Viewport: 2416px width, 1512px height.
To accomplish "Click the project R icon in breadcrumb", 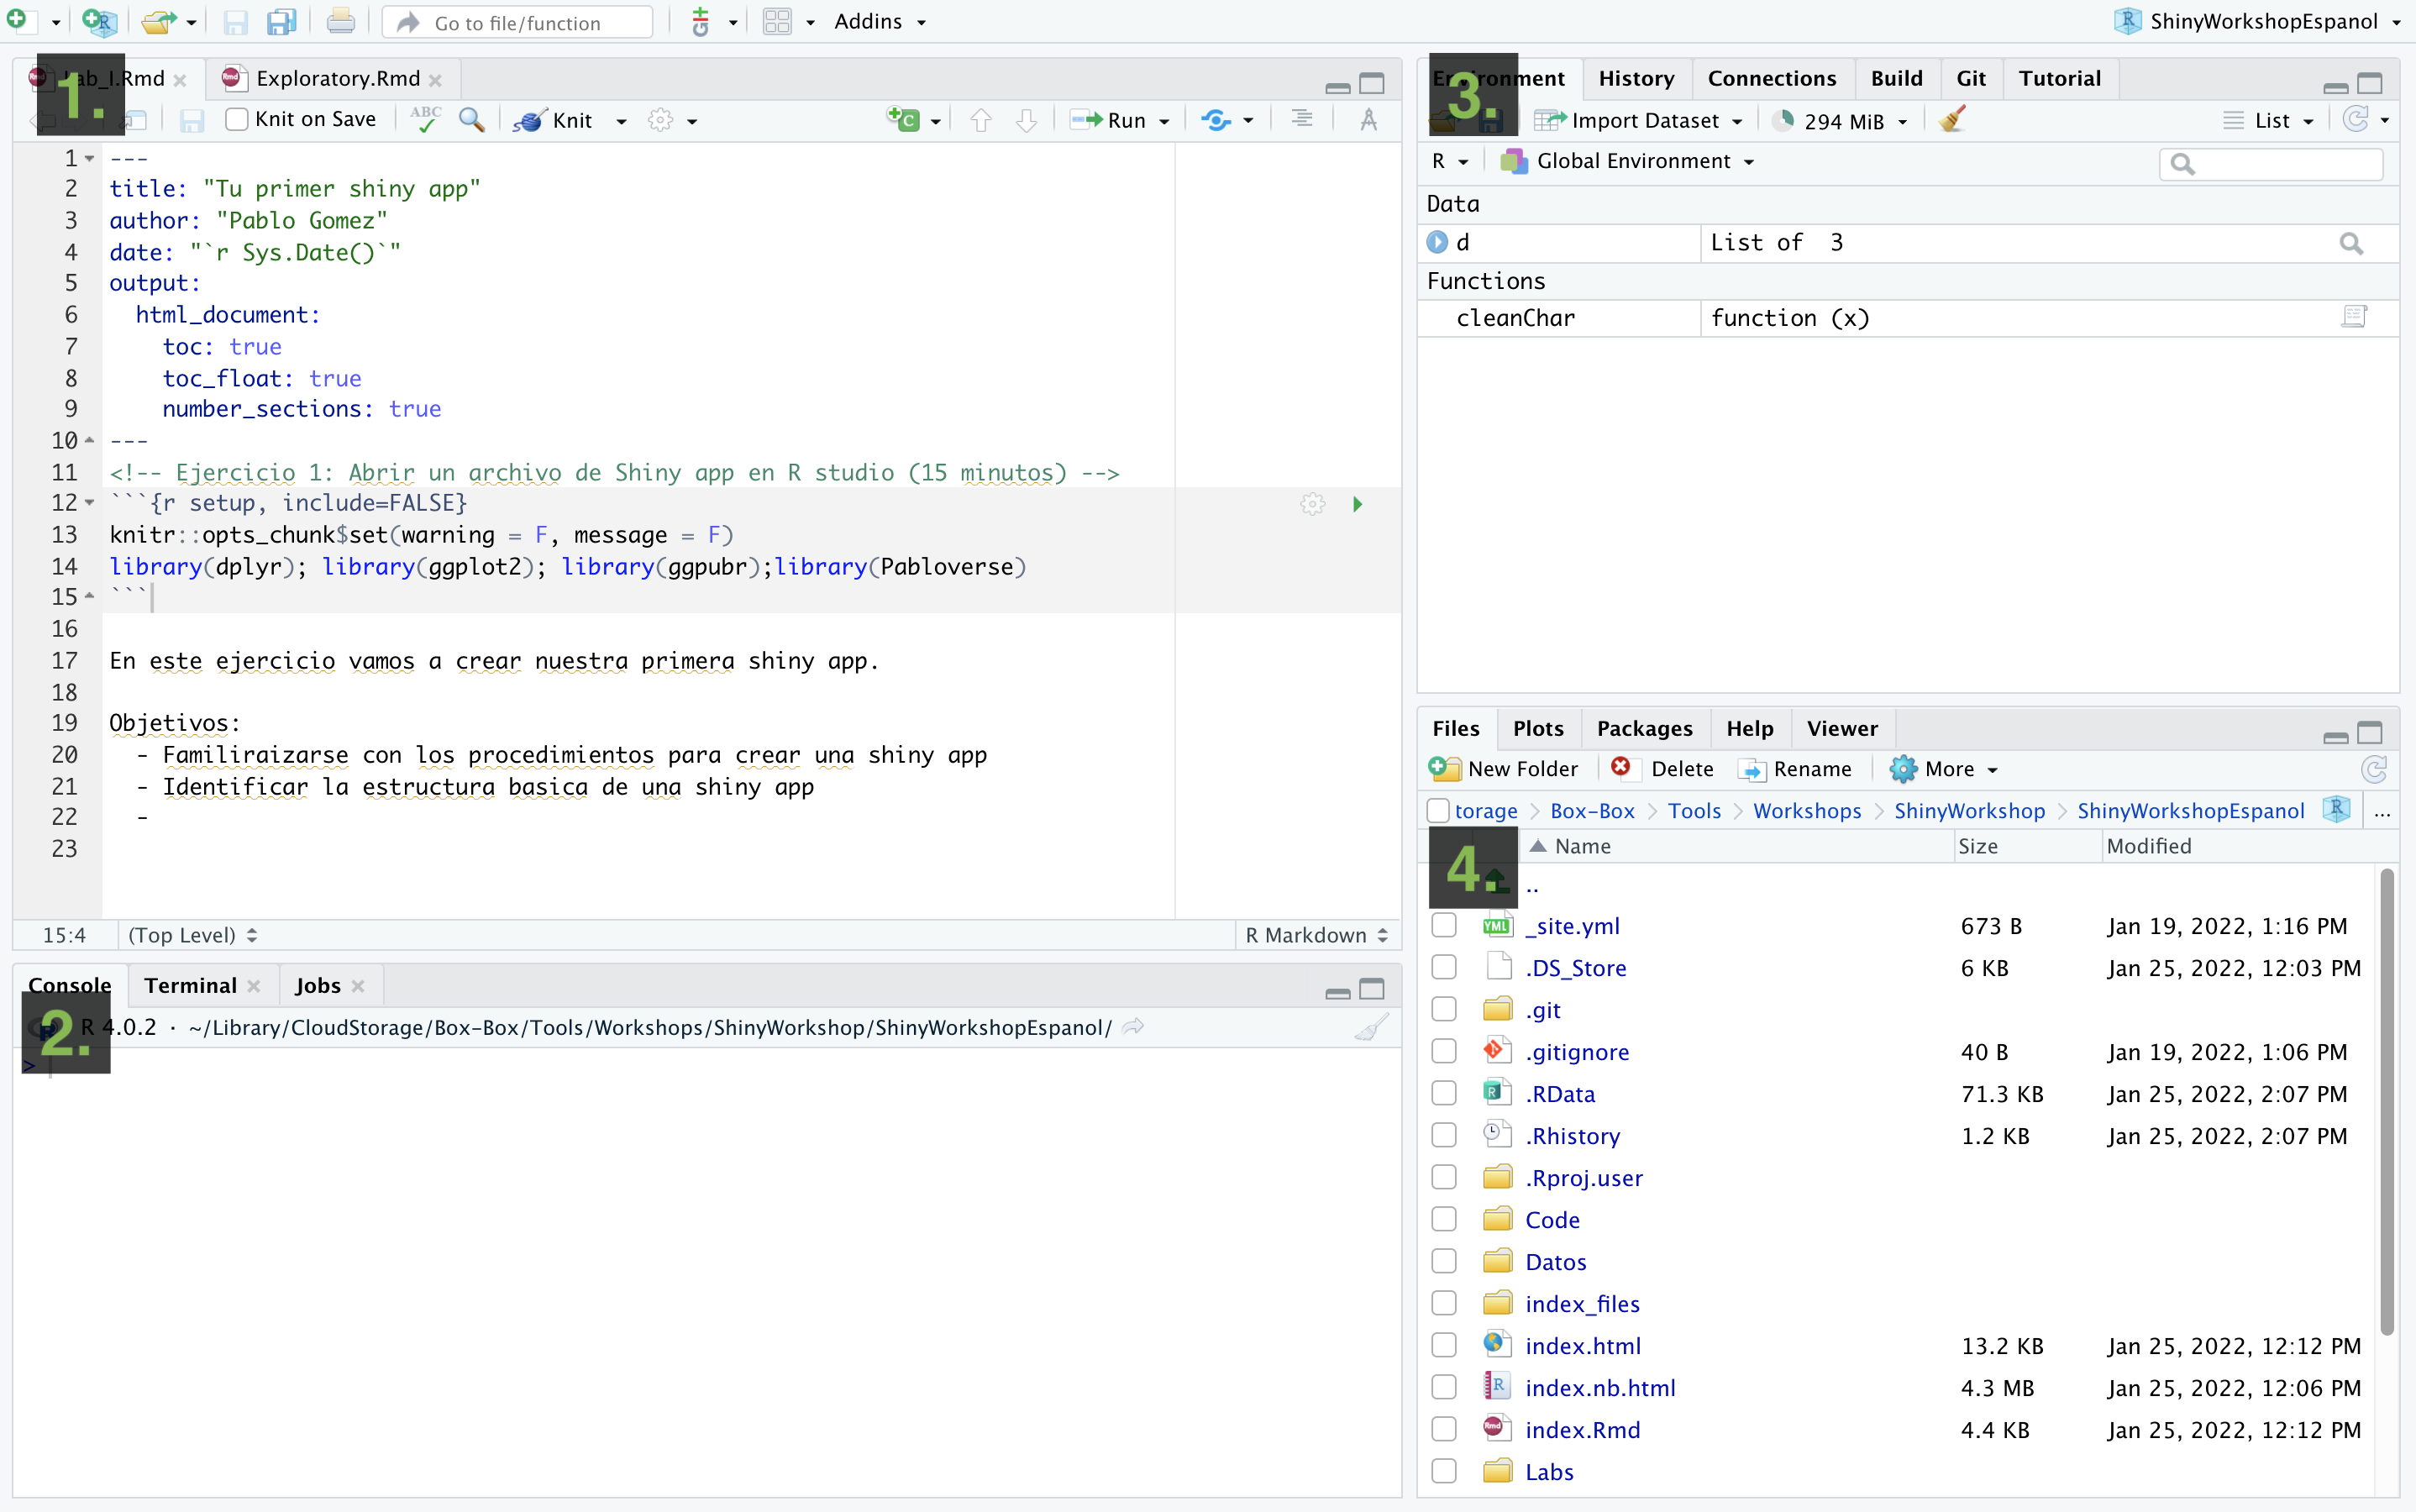I will click(x=2337, y=809).
